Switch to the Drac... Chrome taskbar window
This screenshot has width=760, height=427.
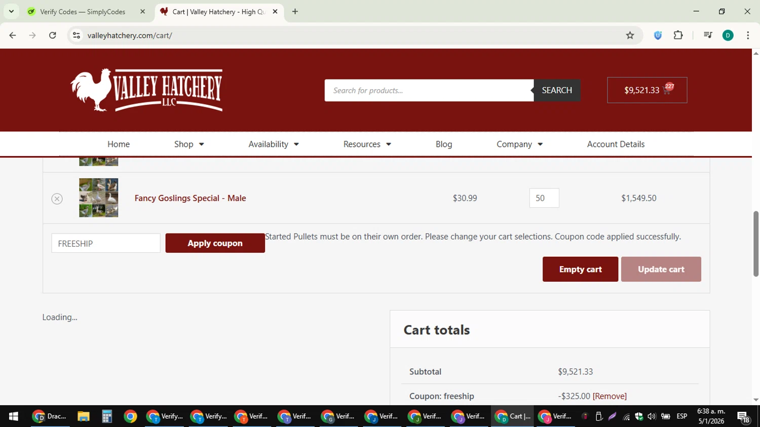pos(50,416)
